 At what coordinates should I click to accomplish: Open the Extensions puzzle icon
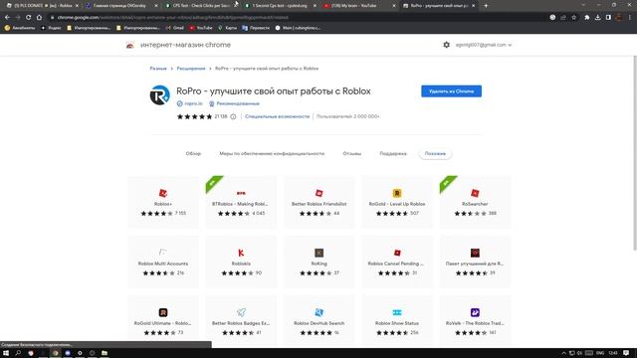[586, 18]
